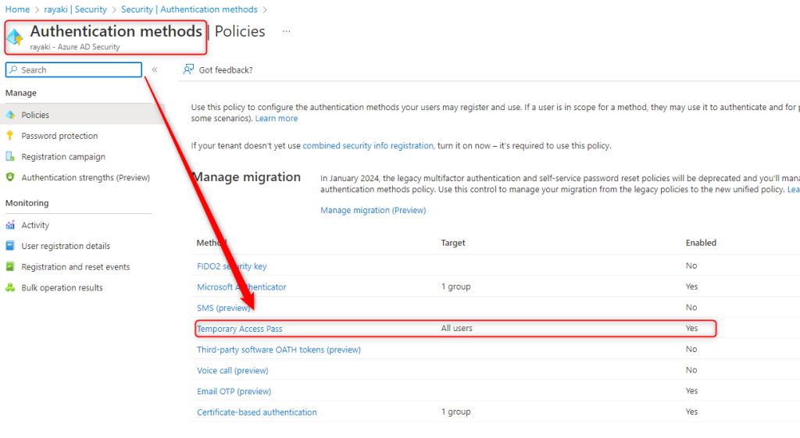
Task: Collapse the sidebar with double chevron
Action: pos(155,70)
